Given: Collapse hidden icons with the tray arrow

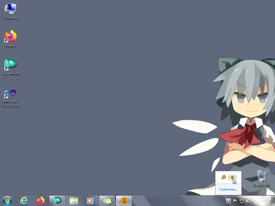Looking at the screenshot, I should click(228, 201).
